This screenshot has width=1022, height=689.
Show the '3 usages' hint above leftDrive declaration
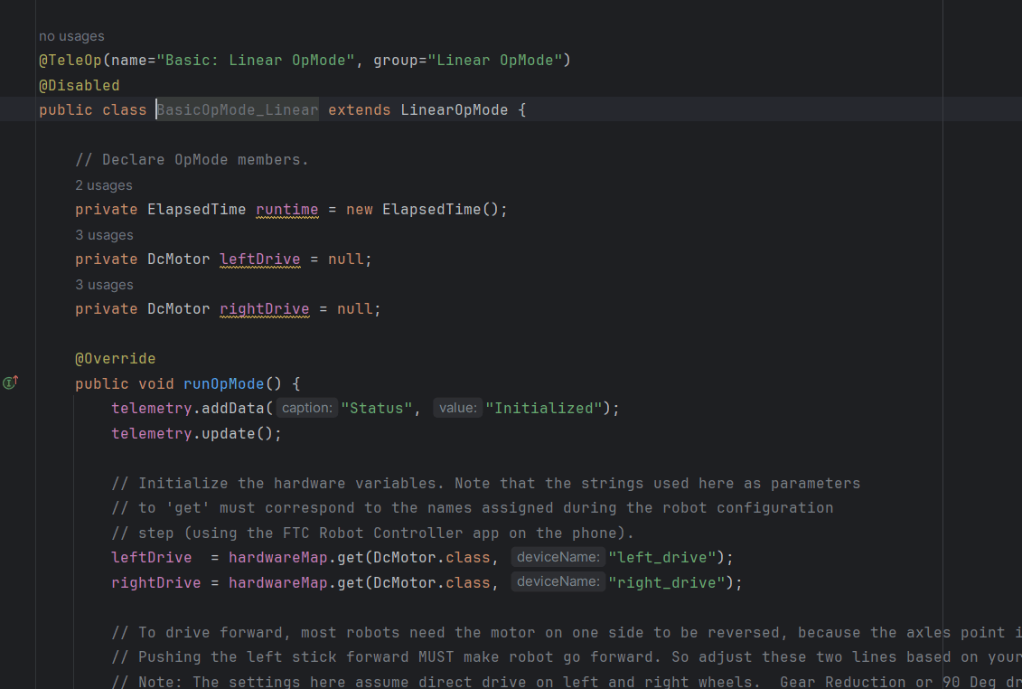(104, 235)
